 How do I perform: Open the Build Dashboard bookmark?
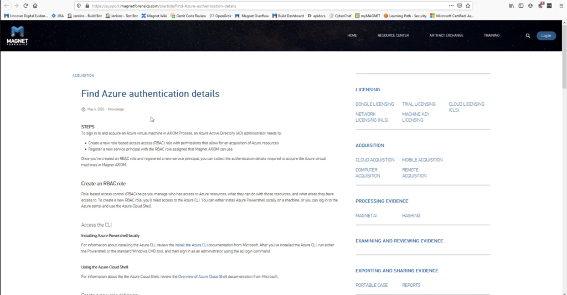pos(288,16)
